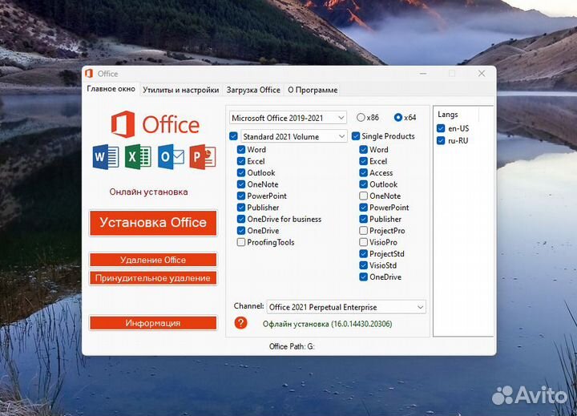This screenshot has width=577, height=416.
Task: Click the large Office logo
Action: click(x=155, y=124)
